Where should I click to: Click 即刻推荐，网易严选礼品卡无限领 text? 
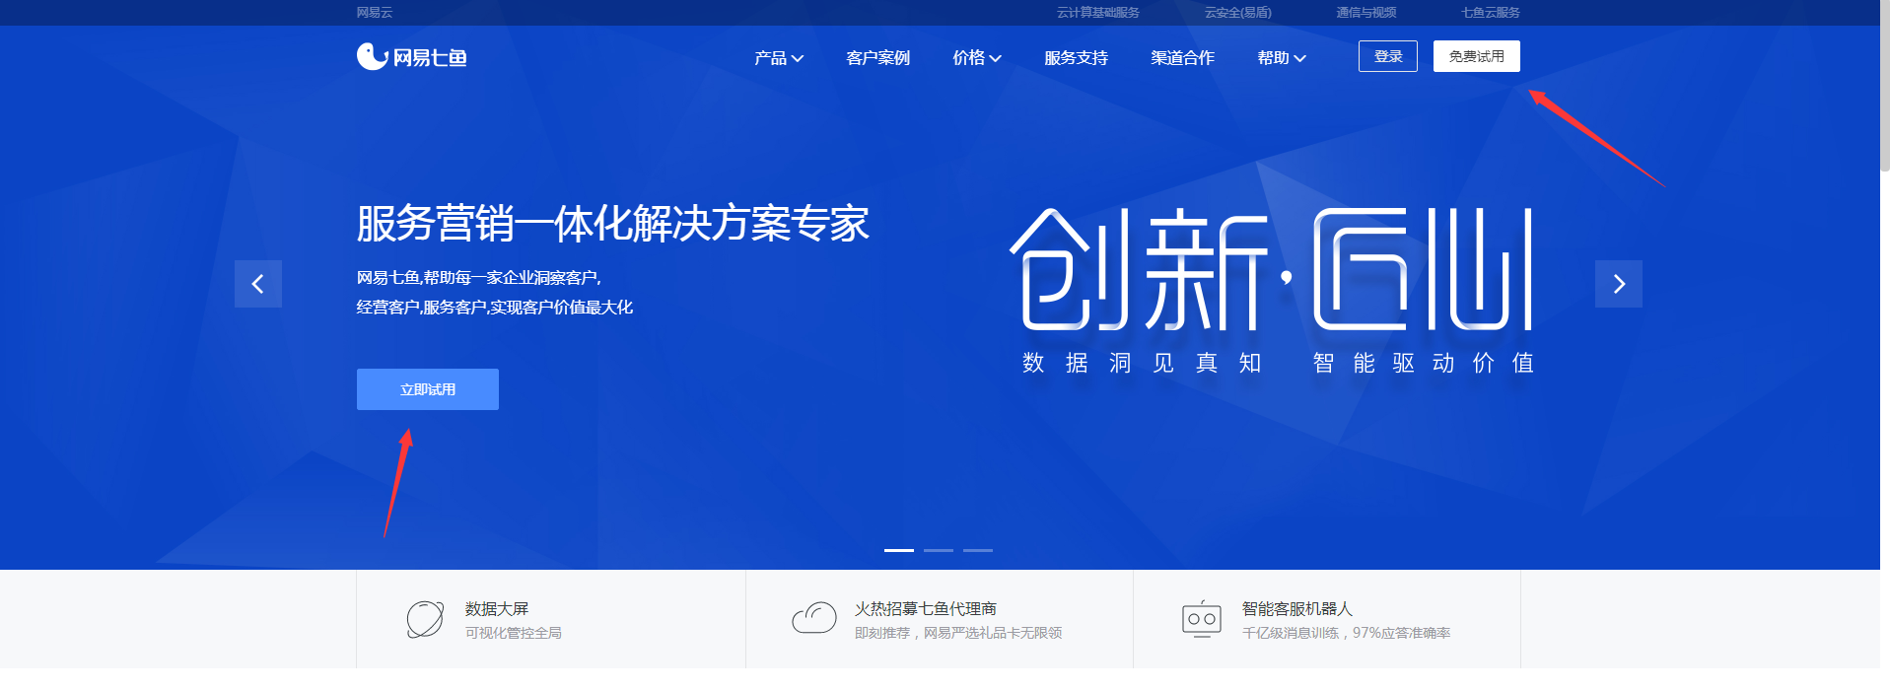(x=958, y=633)
